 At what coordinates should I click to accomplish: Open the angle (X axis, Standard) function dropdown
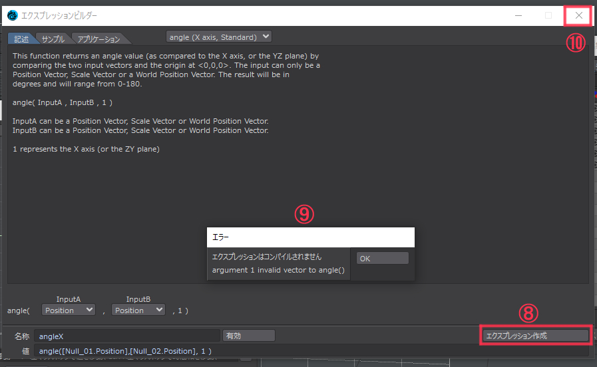point(219,37)
